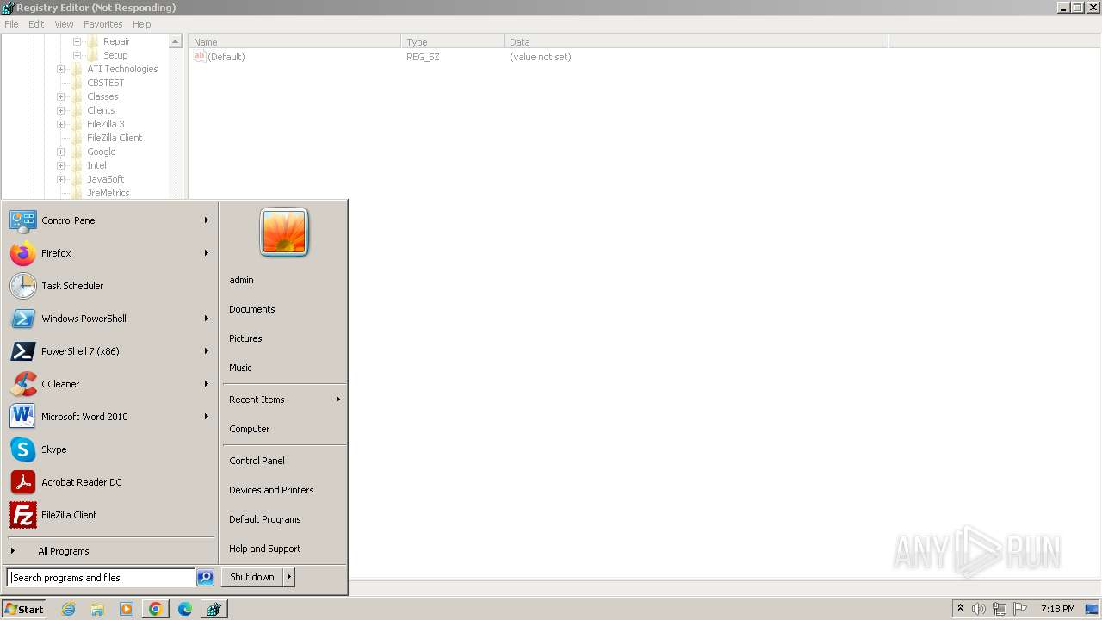Open Help and Support
The height and width of the screenshot is (620, 1102).
[x=265, y=549]
